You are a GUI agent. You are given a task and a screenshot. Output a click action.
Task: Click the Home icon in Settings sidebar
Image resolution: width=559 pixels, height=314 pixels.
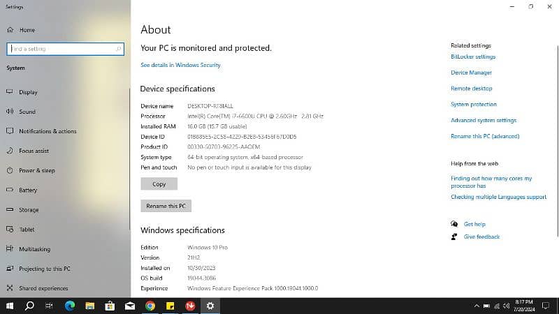pos(10,30)
